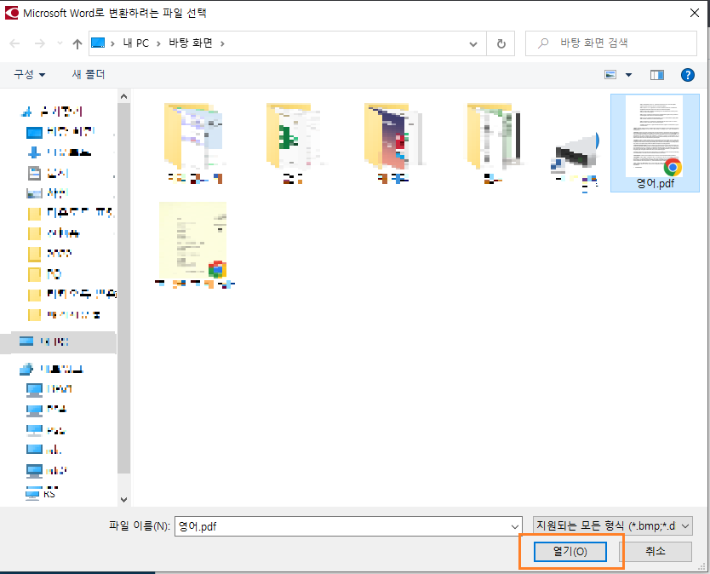This screenshot has height=574, width=710.
Task: Open Help with the question mark
Action: pos(687,75)
